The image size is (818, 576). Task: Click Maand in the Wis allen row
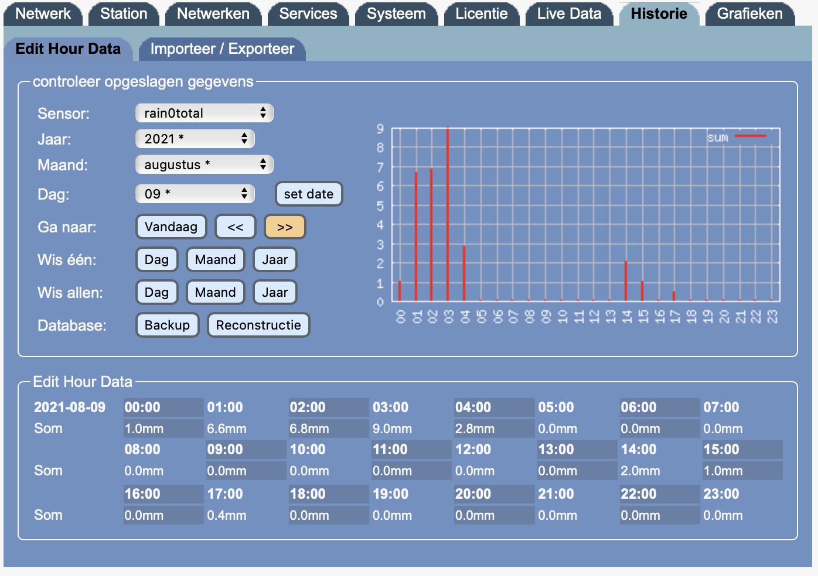point(216,292)
